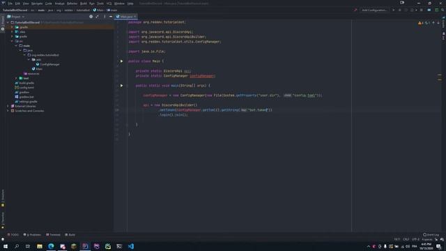Click the Build project hammer icon
446x251 pixels.
coord(355,10)
